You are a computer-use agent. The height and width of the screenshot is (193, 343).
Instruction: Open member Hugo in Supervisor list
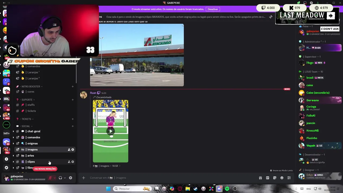tap(320, 63)
